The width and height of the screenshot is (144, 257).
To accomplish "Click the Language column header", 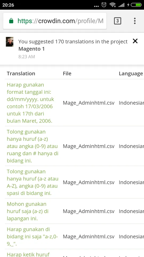I will pos(131,74).
